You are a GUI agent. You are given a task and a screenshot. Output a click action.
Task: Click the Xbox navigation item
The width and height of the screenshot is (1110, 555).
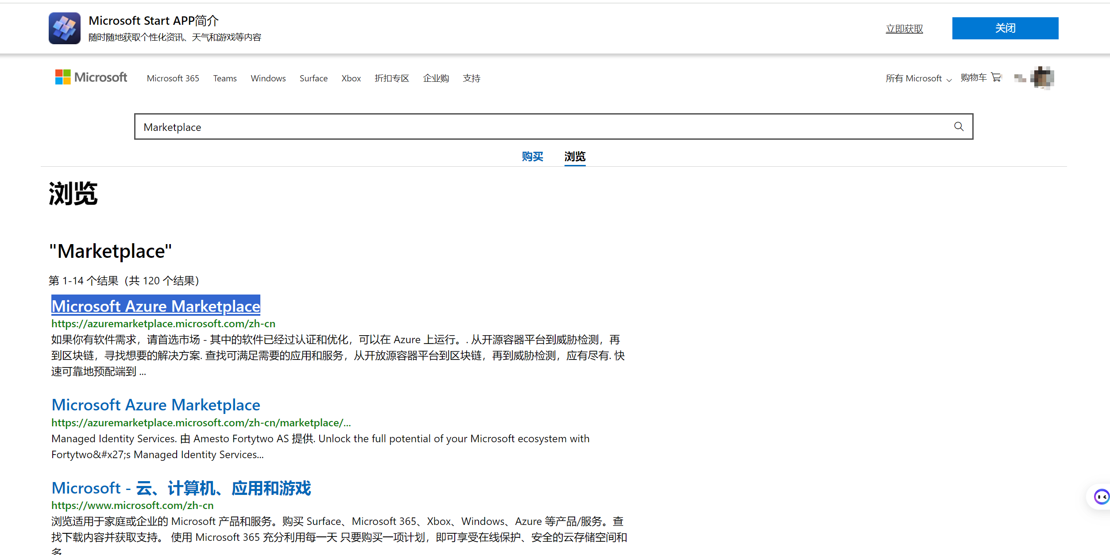click(x=351, y=78)
